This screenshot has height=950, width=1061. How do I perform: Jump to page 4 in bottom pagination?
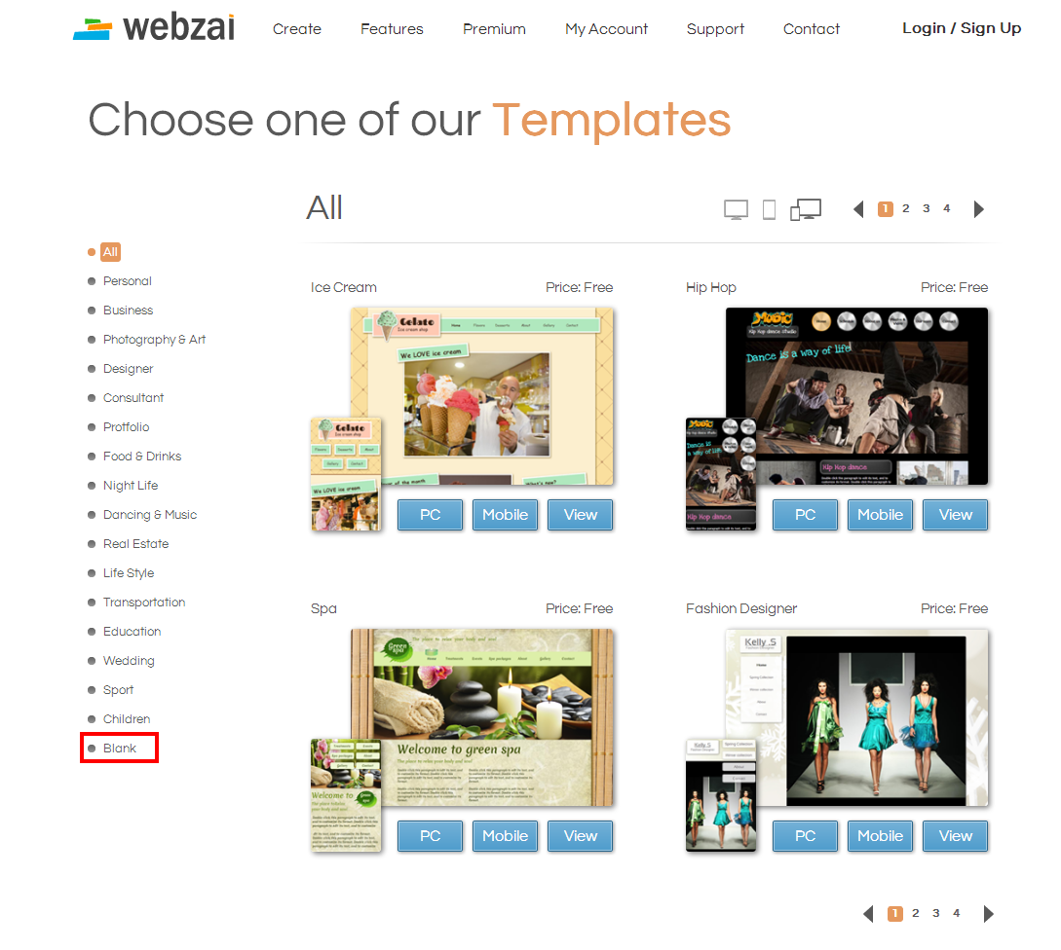click(957, 913)
